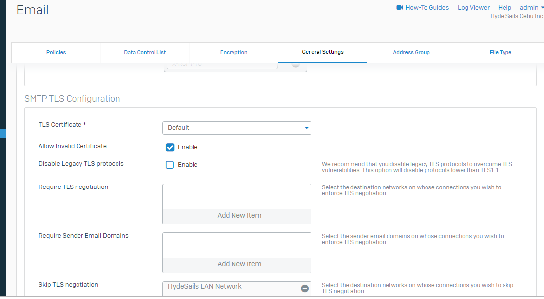Screen dimensions: 544x299
Task: Click the Help link
Action: (505, 8)
